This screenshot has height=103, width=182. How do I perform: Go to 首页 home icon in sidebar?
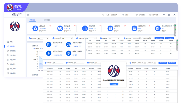[x=8, y=42]
